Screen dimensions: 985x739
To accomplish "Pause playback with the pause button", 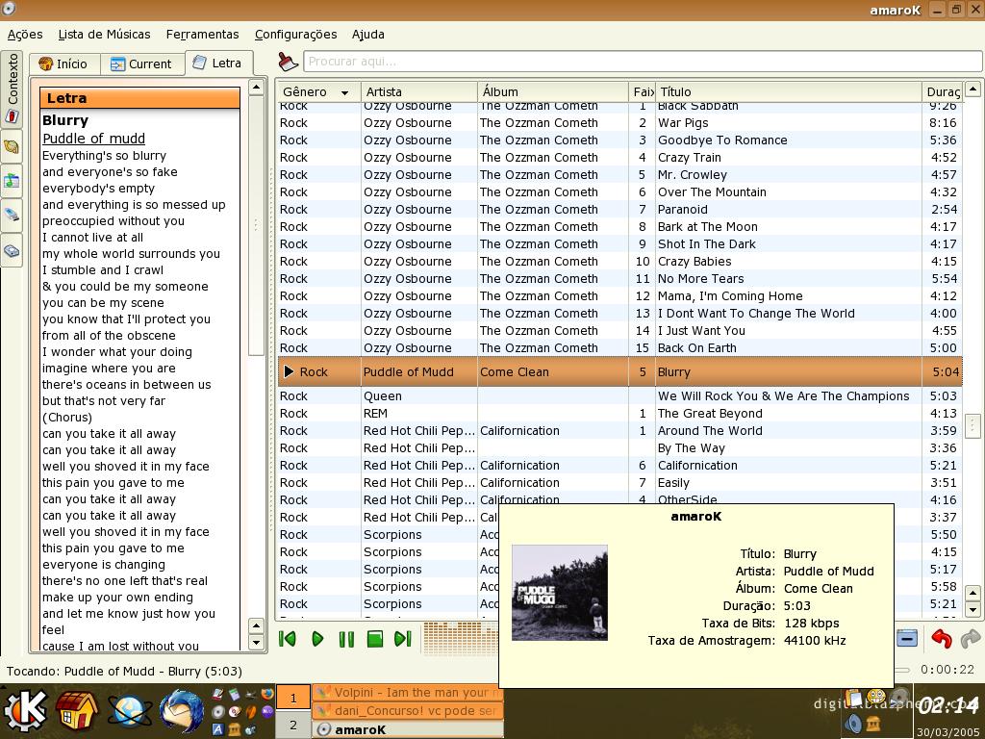I will pos(346,639).
